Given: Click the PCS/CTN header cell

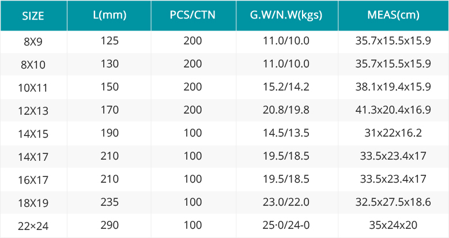Looking at the screenshot, I should 193,16.
